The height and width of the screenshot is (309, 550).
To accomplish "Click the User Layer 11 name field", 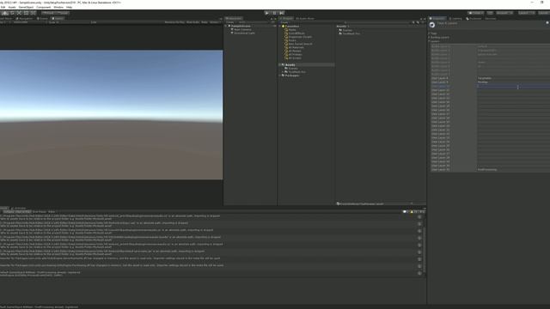I will (x=513, y=90).
